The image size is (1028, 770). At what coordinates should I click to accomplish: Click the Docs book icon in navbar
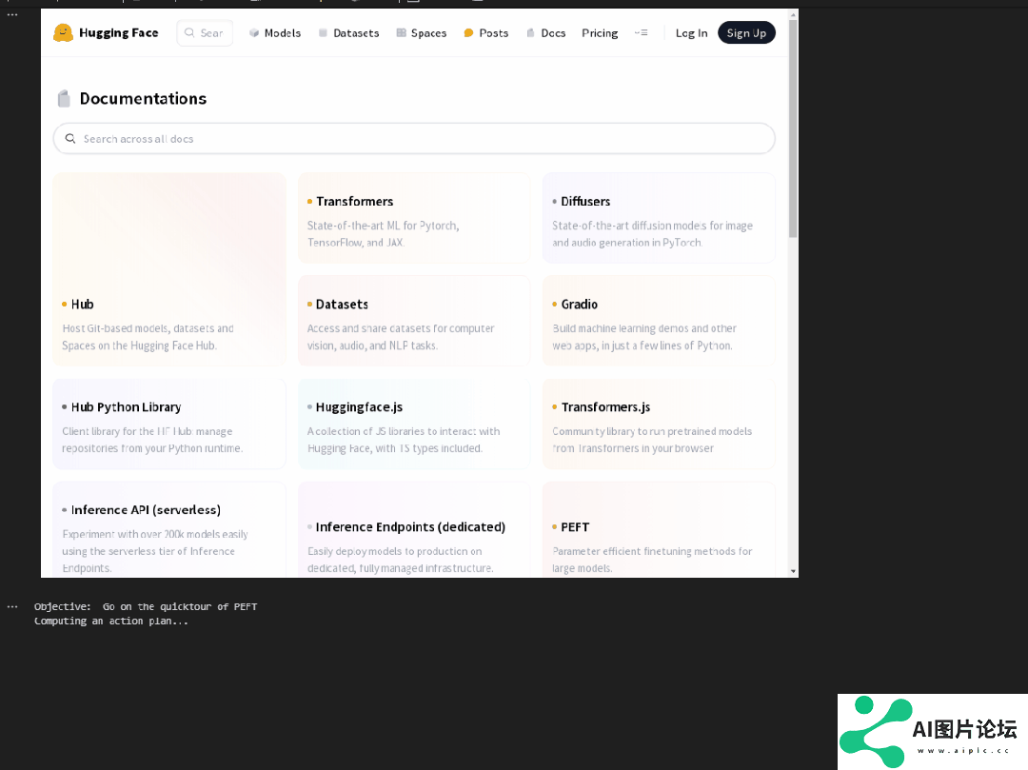point(530,32)
